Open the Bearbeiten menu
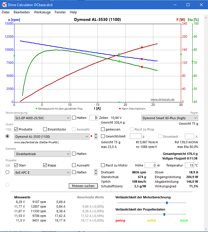Image resolution: width=208 pixels, height=232 pixels. (22, 12)
